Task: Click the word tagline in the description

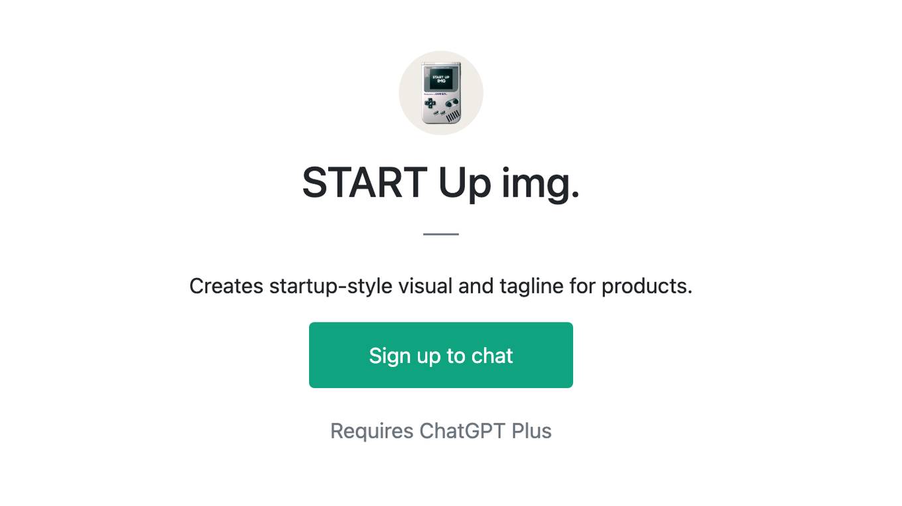Action: click(532, 286)
